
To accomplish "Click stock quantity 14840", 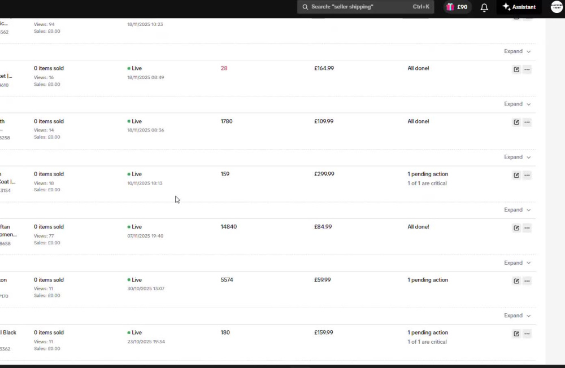I will click(x=228, y=226).
